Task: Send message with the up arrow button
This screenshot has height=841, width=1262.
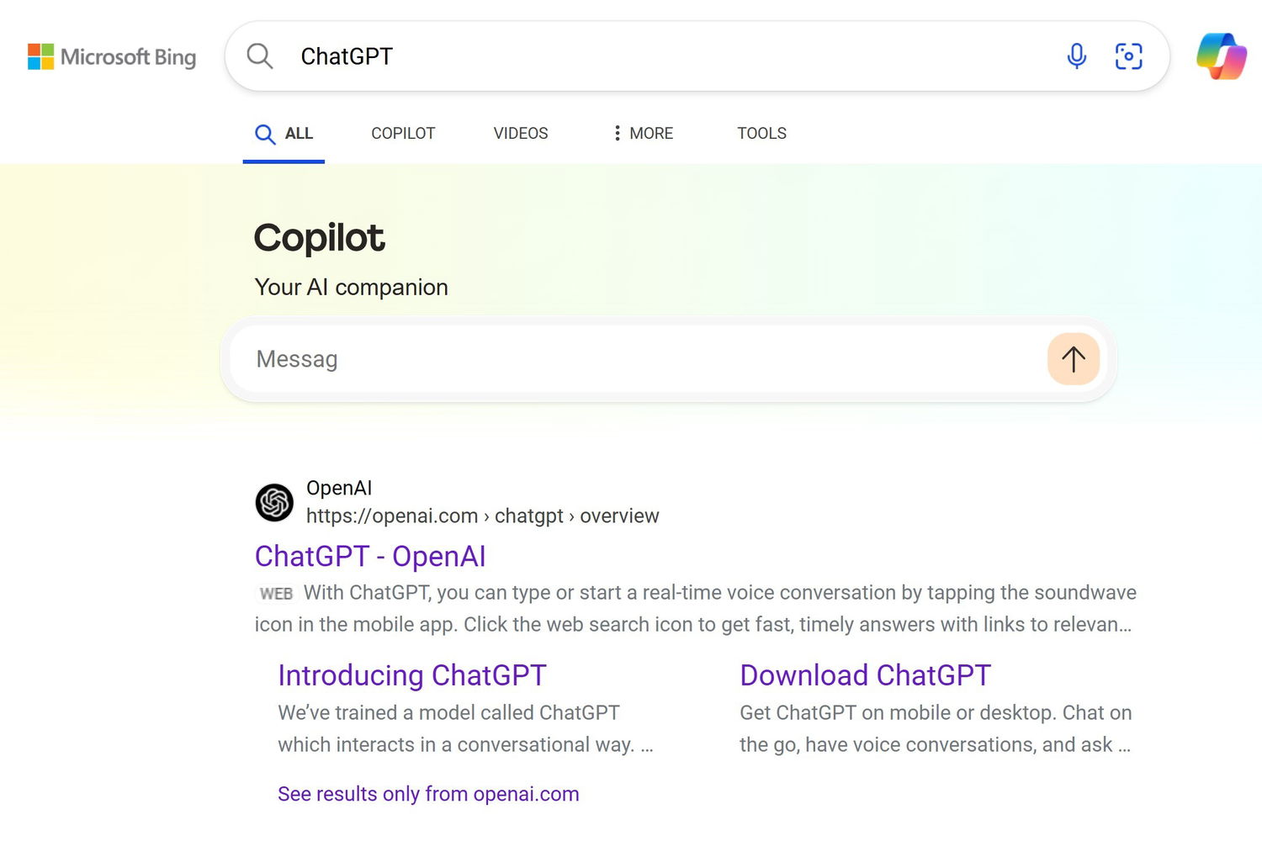Action: (x=1073, y=359)
